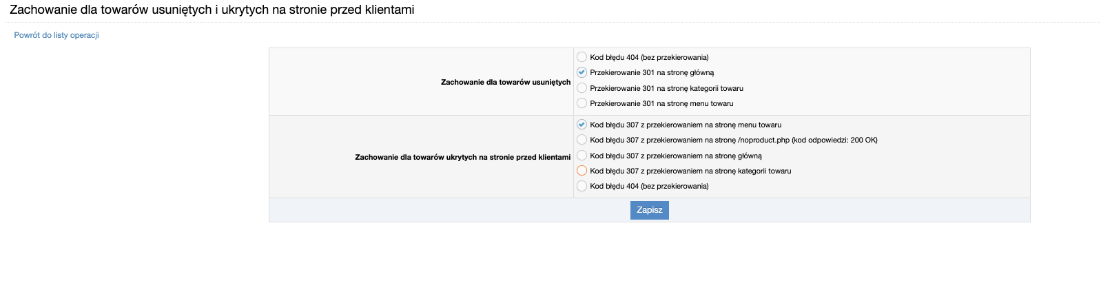The image size is (1101, 305).
Task: Choose 301 redirect to home page radio
Action: (582, 72)
